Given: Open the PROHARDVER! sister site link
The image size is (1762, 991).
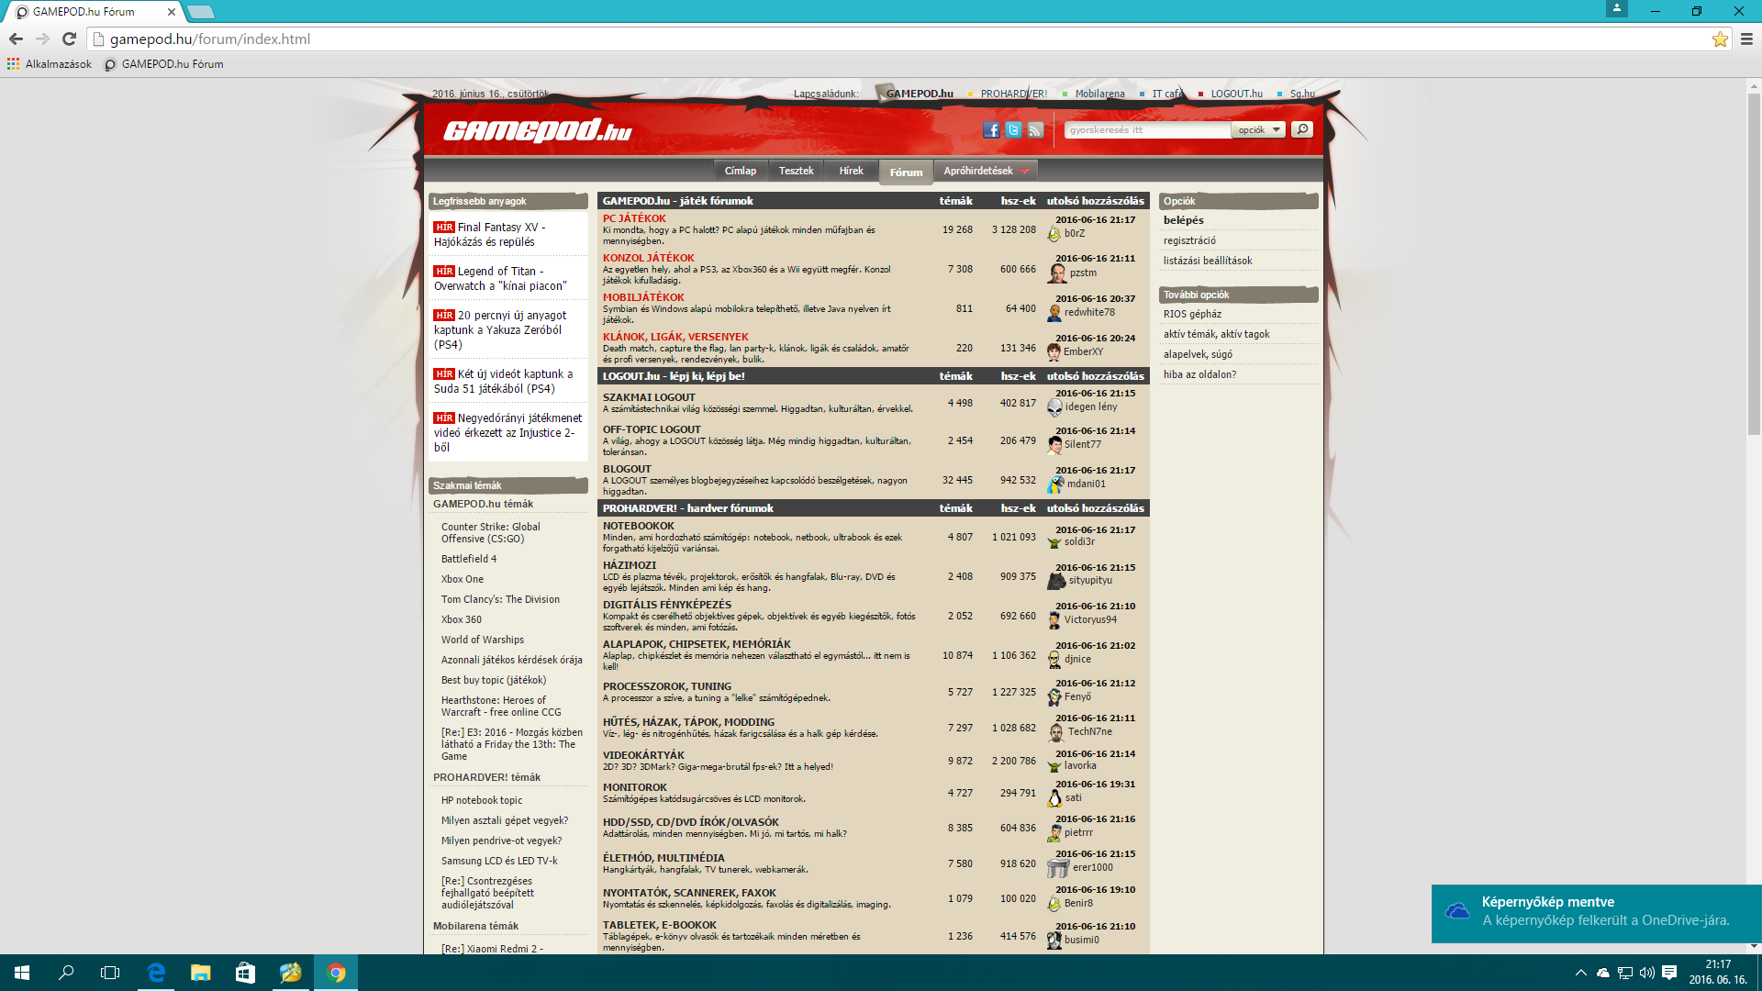Looking at the screenshot, I should pyautogui.click(x=1013, y=94).
